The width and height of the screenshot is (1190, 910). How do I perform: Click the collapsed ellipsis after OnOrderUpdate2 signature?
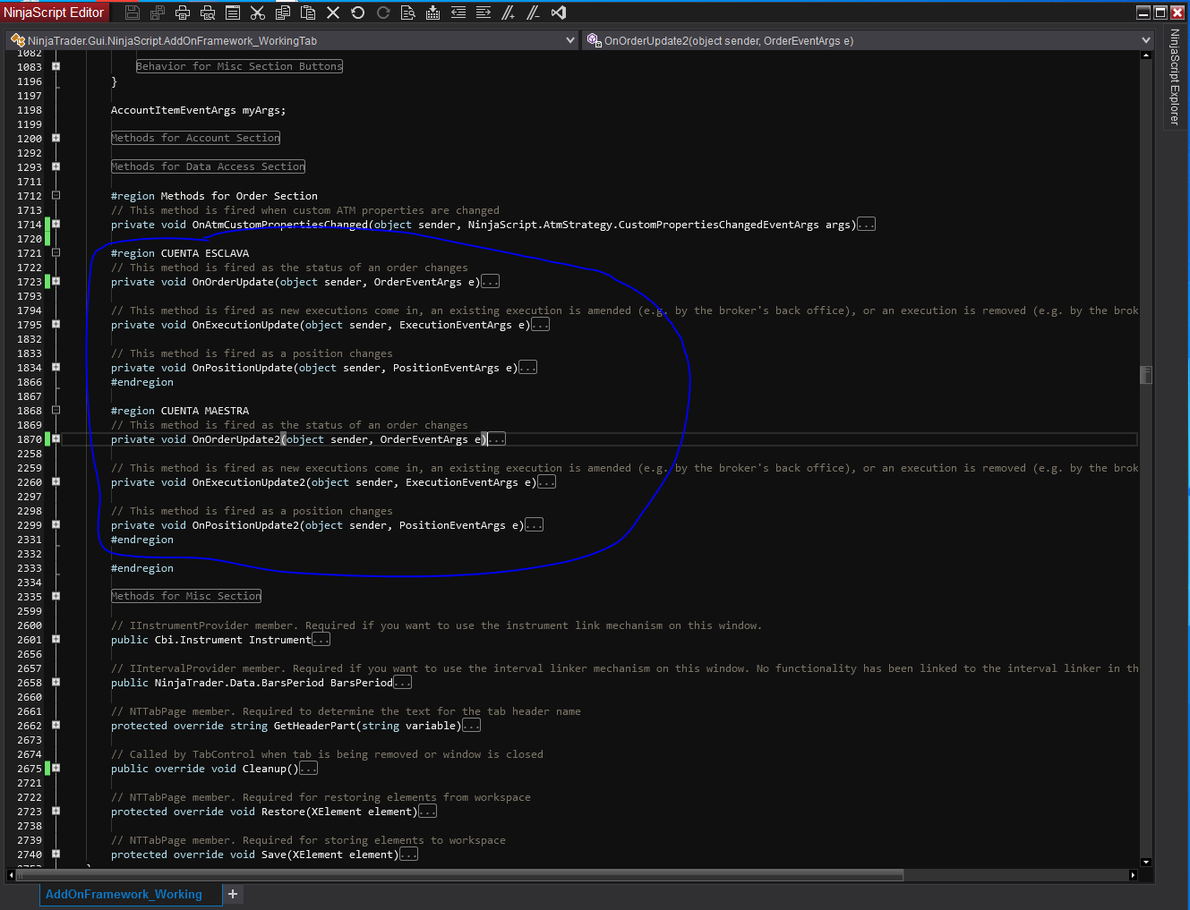coord(497,438)
